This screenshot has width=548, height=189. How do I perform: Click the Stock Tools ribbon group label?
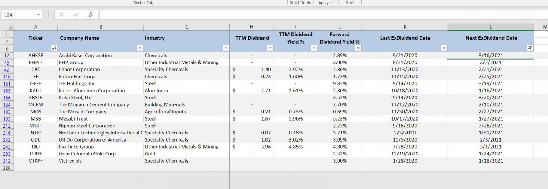300,2
